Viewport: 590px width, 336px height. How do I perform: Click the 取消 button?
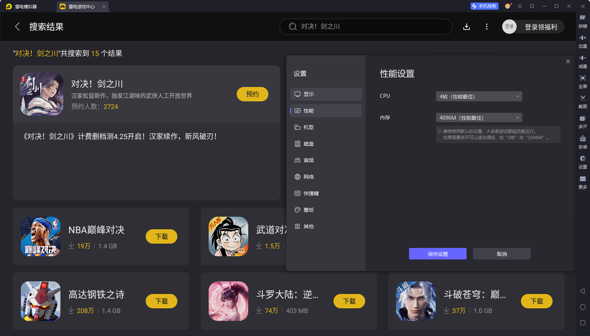tap(502, 254)
